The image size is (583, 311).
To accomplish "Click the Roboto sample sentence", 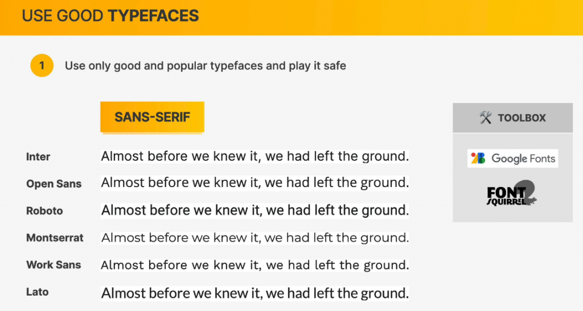I will click(x=255, y=210).
